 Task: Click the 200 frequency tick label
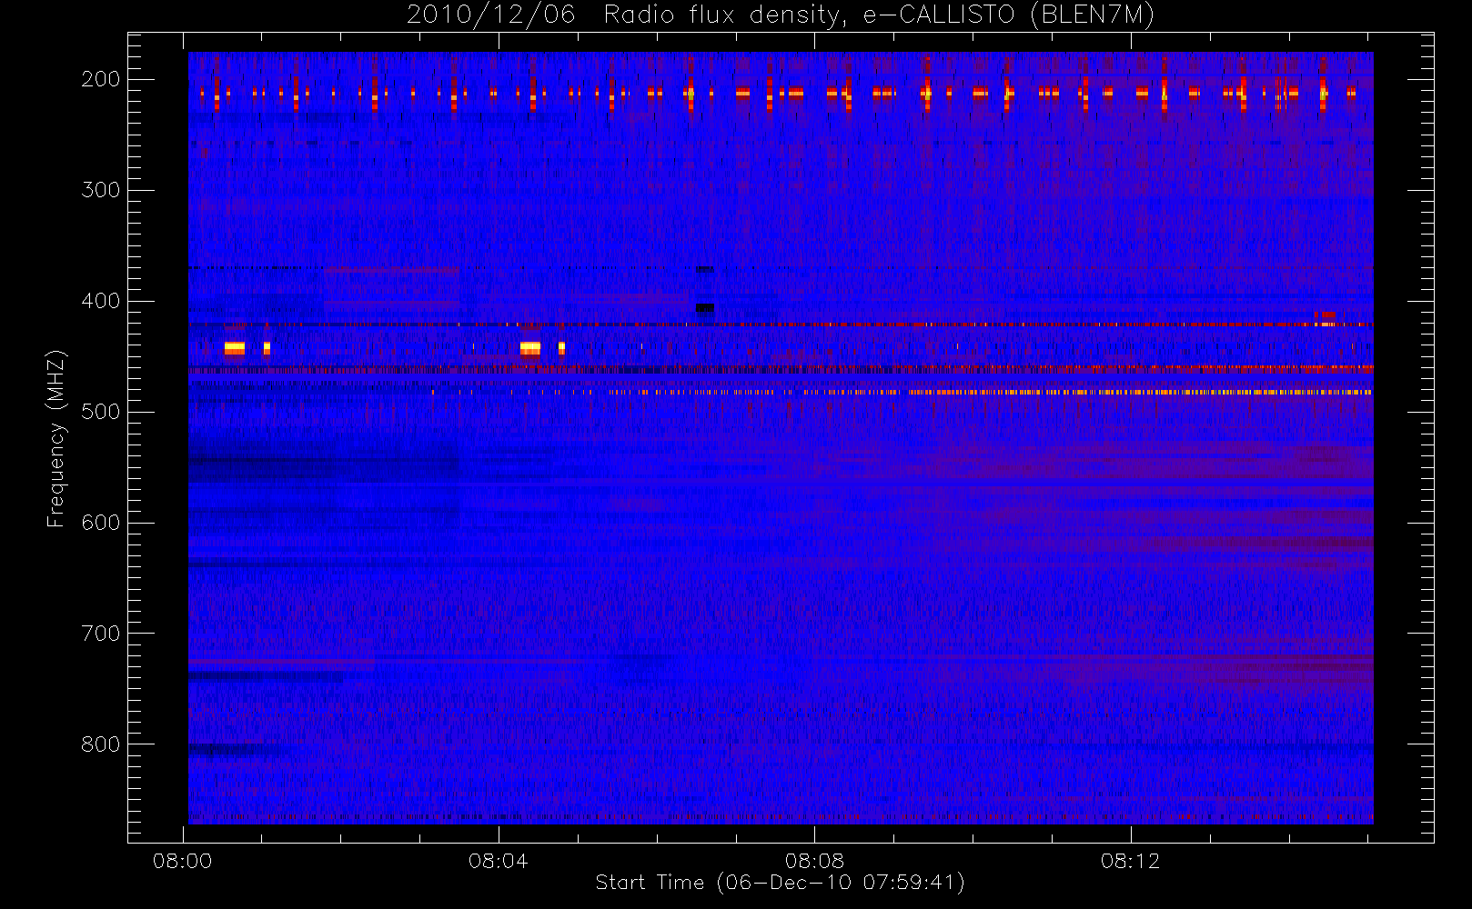[101, 79]
